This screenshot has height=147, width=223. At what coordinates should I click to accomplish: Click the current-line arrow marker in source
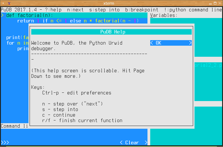pos(2,15)
